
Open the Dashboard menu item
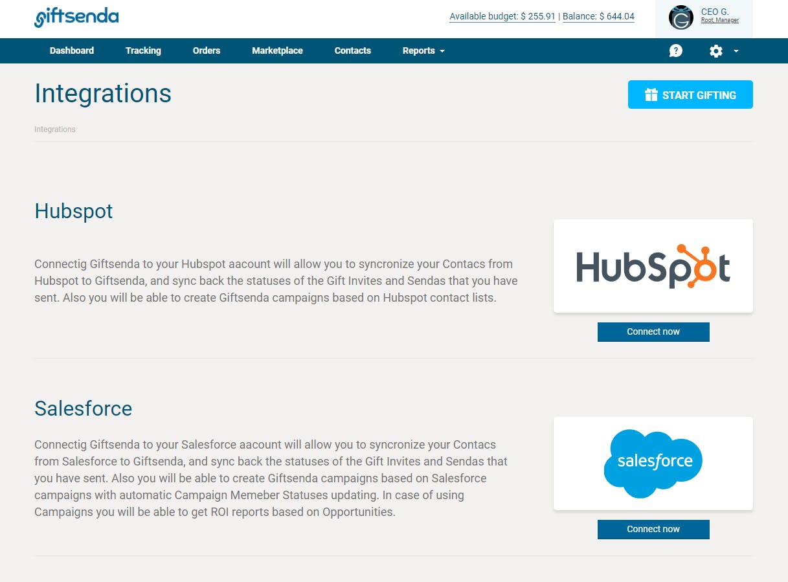(x=72, y=50)
